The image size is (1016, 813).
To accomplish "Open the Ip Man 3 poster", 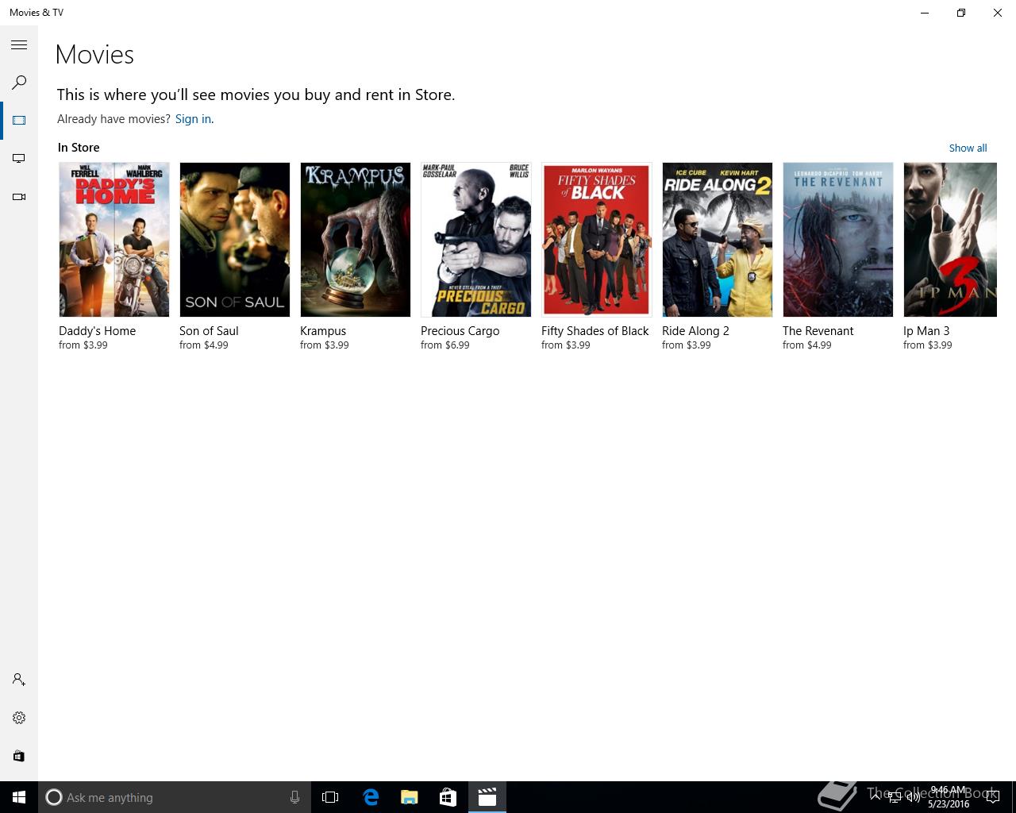I will click(x=950, y=240).
